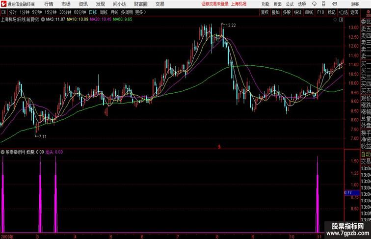371x239 pixels.
Task: Switch to 15分钟 period
Action: (51, 12)
